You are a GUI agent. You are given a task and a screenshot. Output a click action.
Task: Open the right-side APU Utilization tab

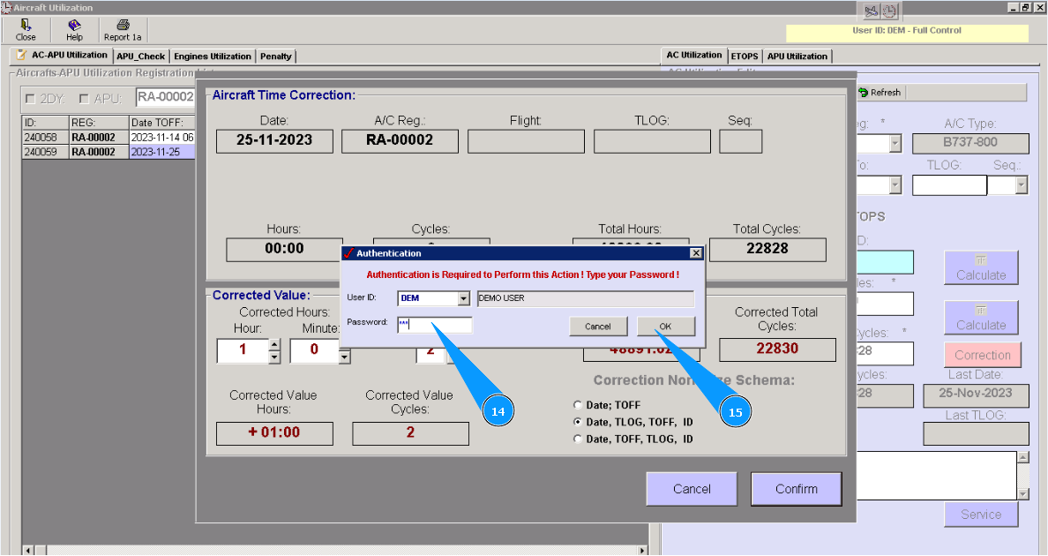coord(797,56)
